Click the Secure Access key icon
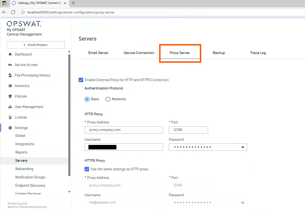The height and width of the screenshot is (210, 305). [x=10, y=65]
